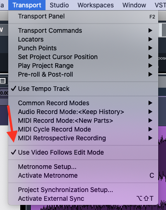Toggle Activate Metronome

click(83, 175)
